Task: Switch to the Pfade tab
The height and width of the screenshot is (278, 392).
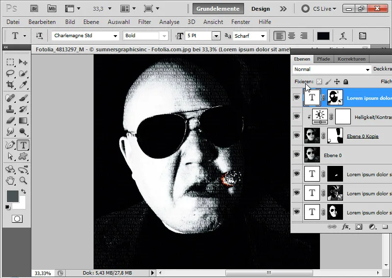Action: pyautogui.click(x=323, y=59)
